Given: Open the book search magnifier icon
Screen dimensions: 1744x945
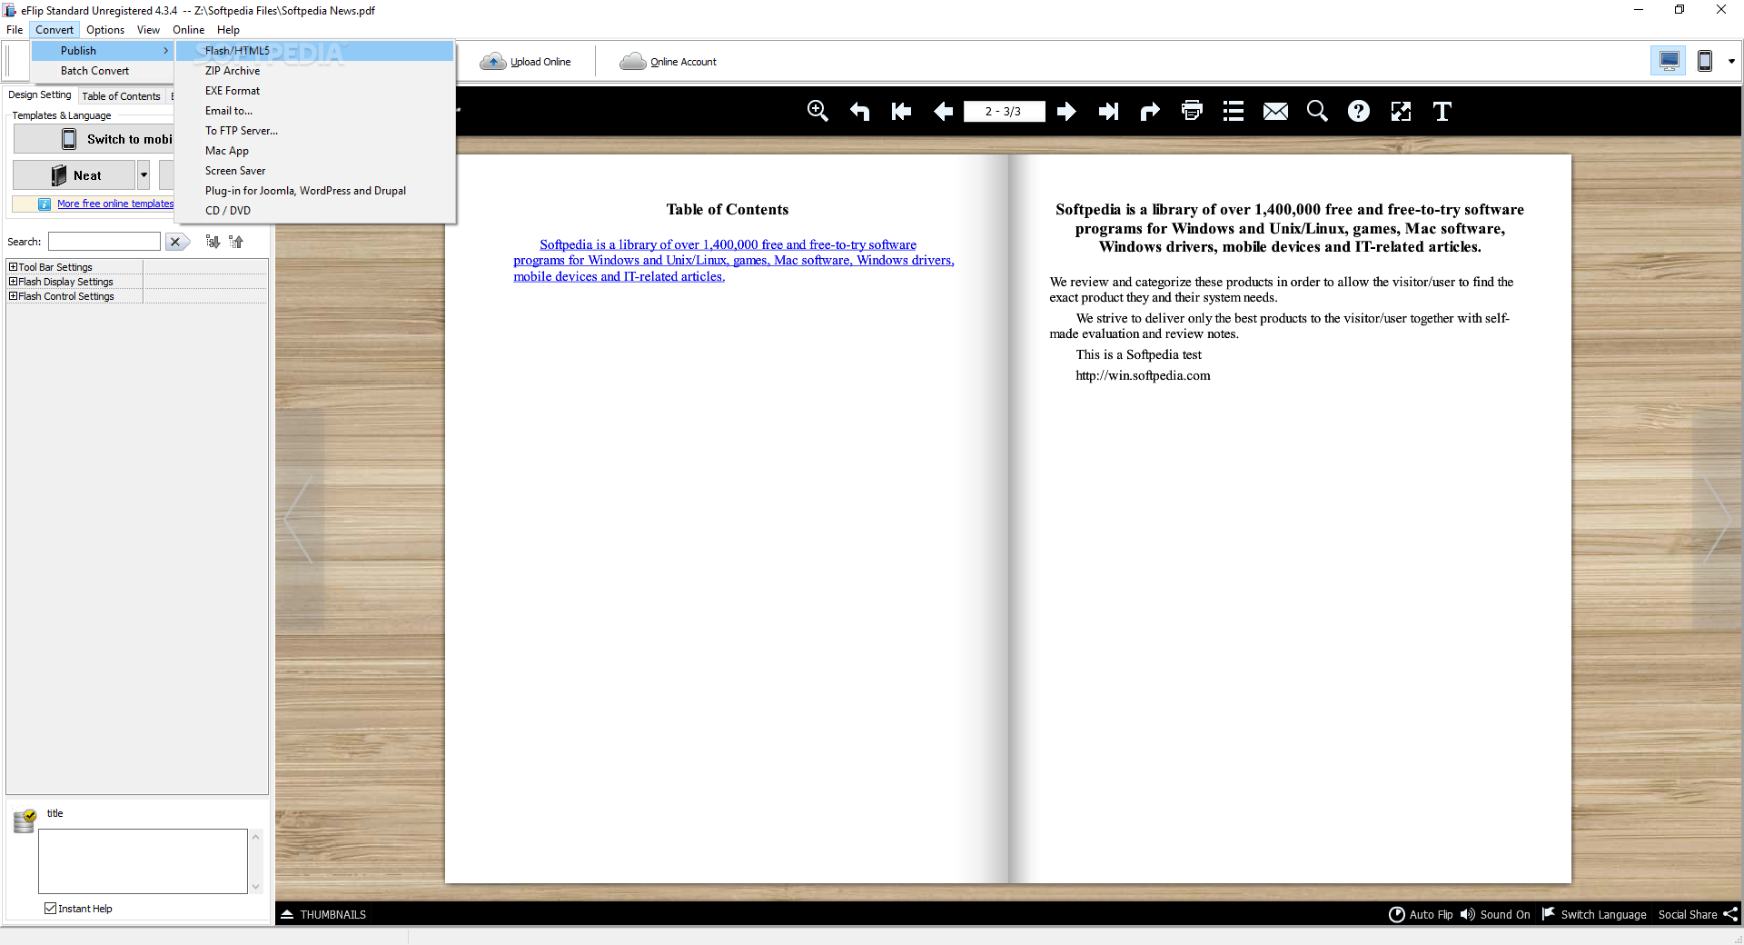Looking at the screenshot, I should click(1317, 111).
